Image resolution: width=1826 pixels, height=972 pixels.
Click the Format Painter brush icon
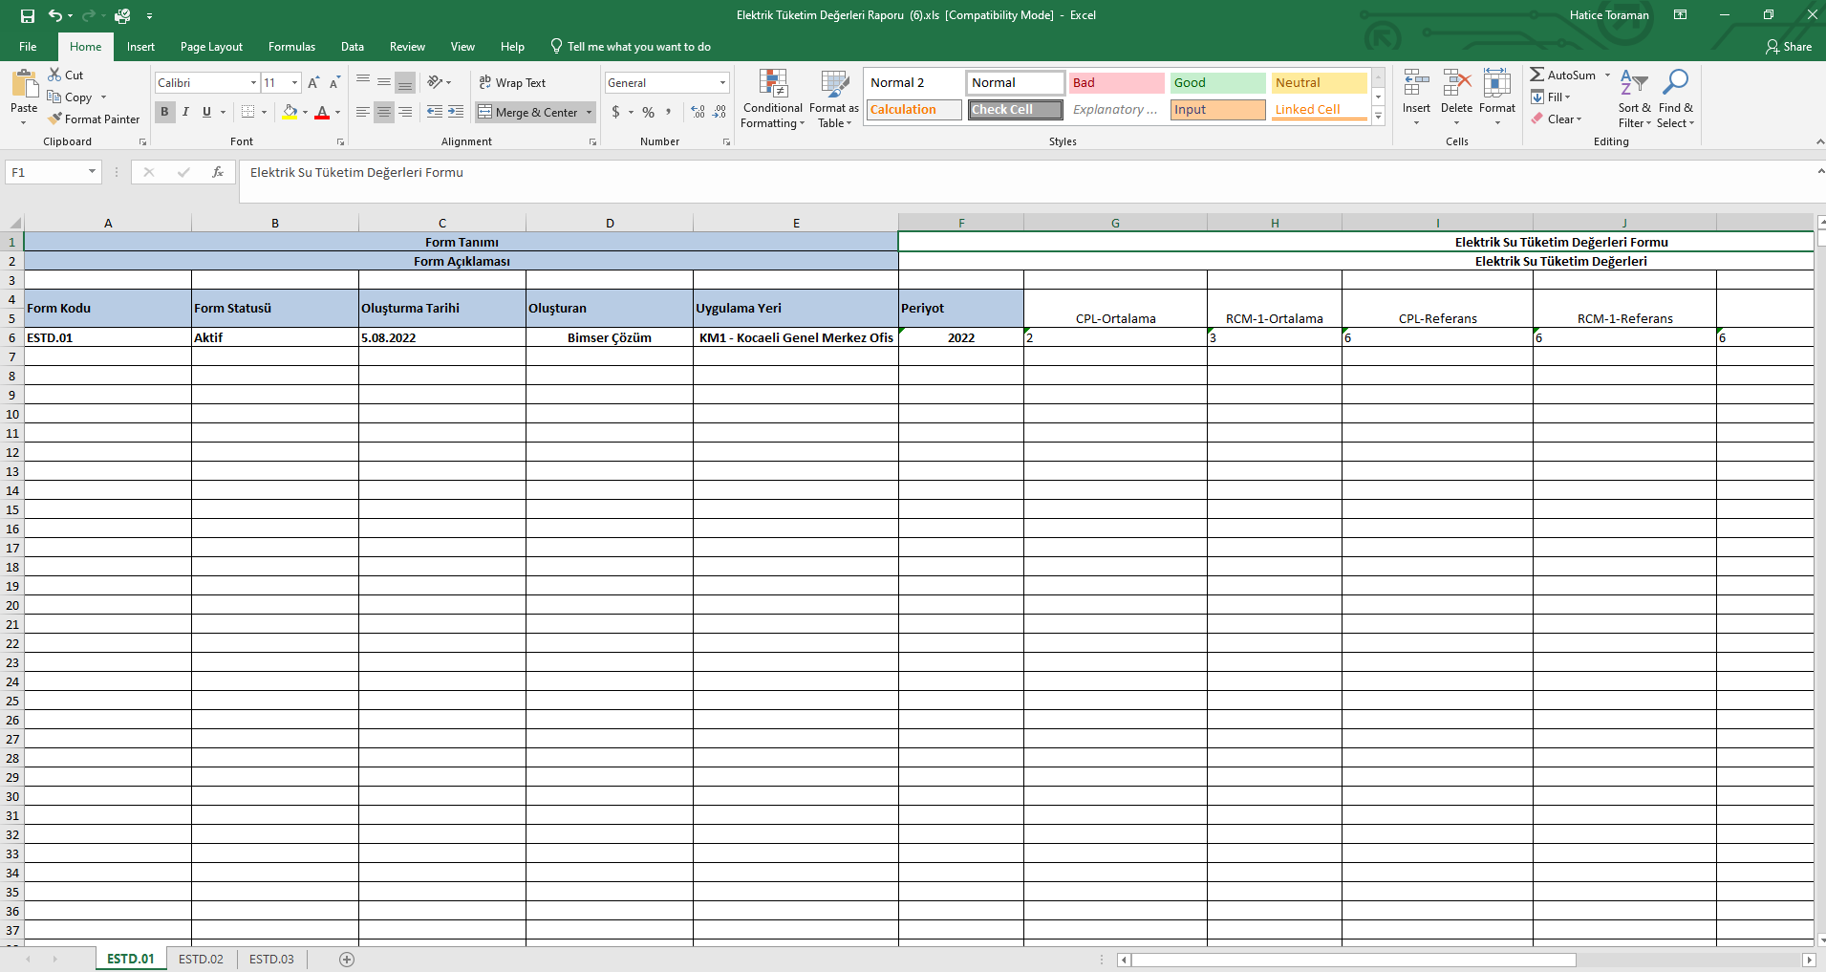(x=56, y=119)
